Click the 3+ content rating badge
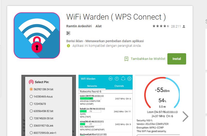The height and width of the screenshot is (136, 207). tap(68, 33)
